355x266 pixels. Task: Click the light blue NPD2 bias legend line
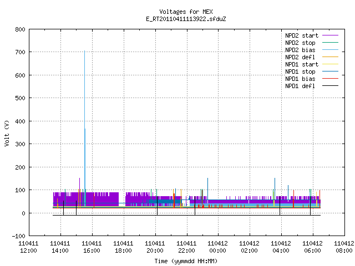point(330,50)
